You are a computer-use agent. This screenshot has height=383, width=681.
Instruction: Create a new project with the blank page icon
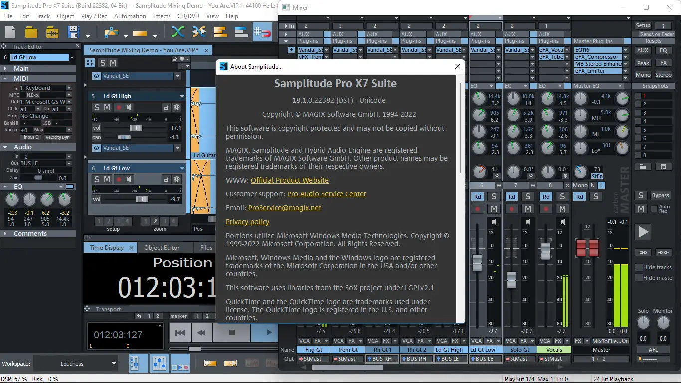(11, 32)
